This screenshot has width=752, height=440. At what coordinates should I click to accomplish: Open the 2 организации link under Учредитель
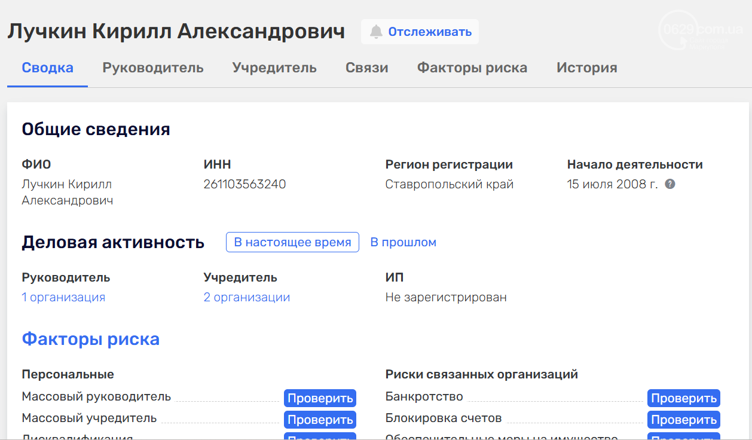[246, 297]
